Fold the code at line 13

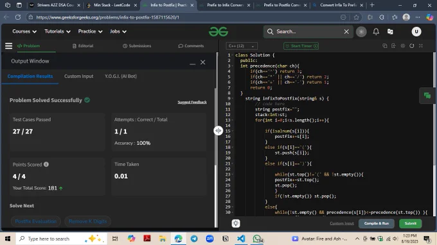pos(233,120)
